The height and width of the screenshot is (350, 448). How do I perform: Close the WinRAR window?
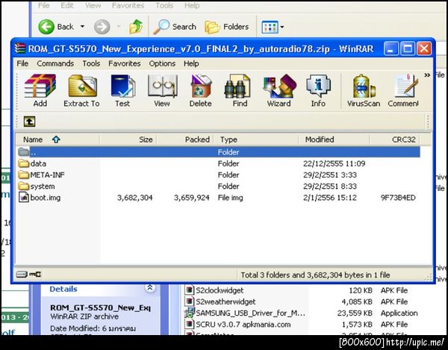(424, 49)
